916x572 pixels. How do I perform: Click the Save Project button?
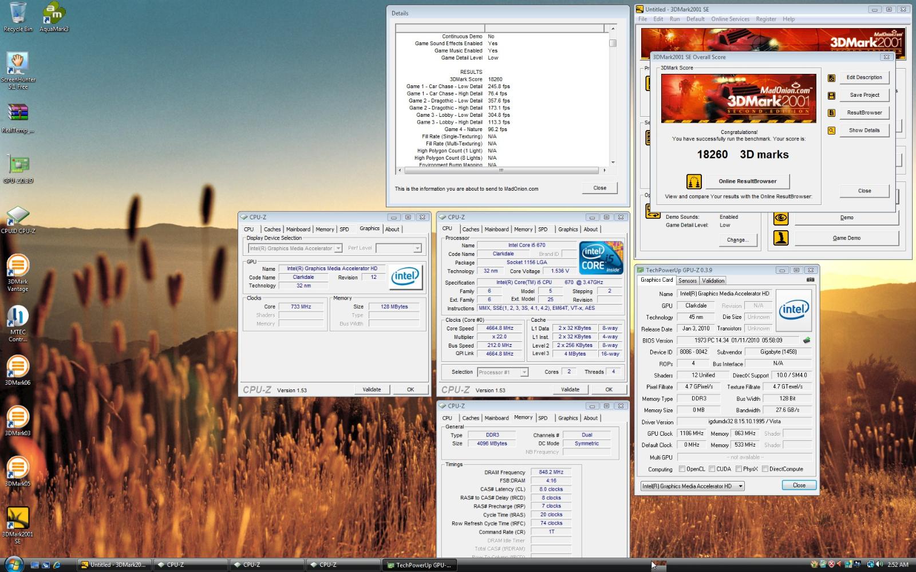coord(864,95)
